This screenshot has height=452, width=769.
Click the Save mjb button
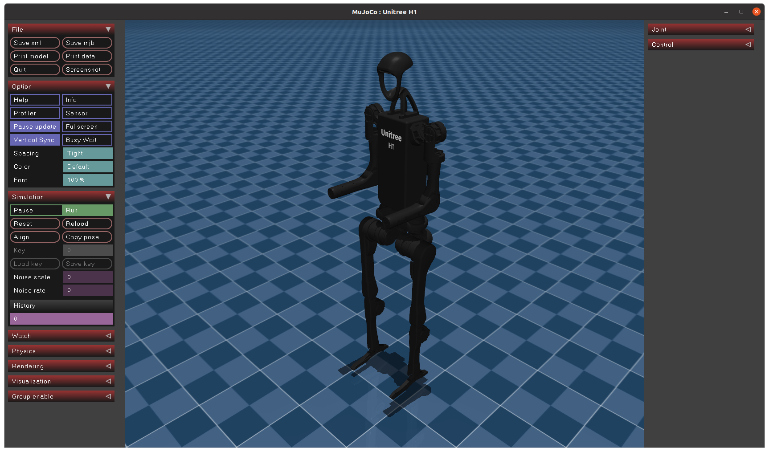coord(87,43)
